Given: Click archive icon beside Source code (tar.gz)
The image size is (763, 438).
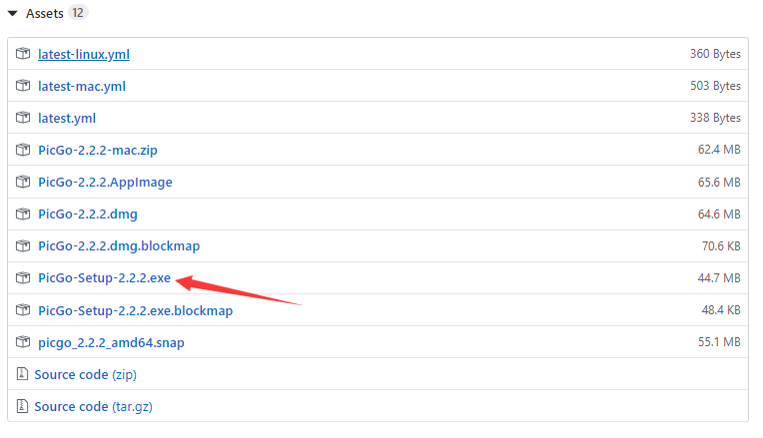Looking at the screenshot, I should coord(22,405).
